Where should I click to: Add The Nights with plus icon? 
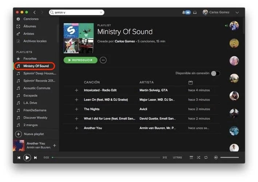click(x=76, y=109)
